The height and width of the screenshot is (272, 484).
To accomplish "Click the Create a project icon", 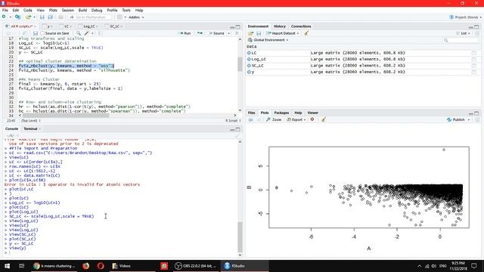I will pos(17,17).
